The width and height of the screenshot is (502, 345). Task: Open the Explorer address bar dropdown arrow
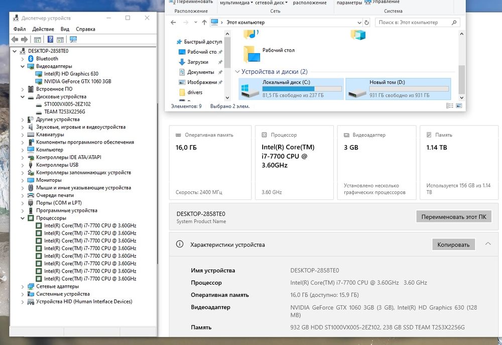point(359,23)
